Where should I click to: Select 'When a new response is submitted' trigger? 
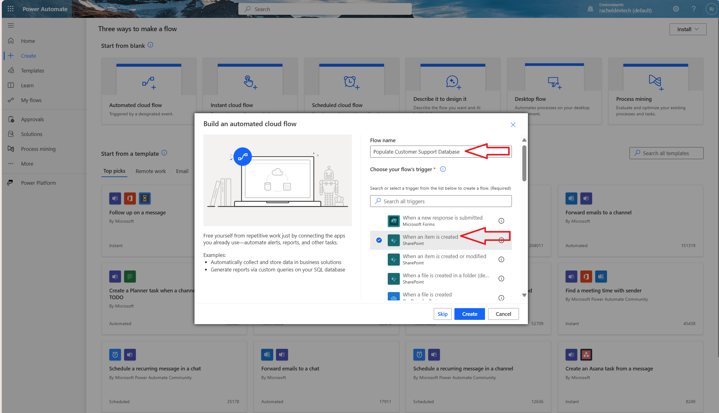[441, 221]
